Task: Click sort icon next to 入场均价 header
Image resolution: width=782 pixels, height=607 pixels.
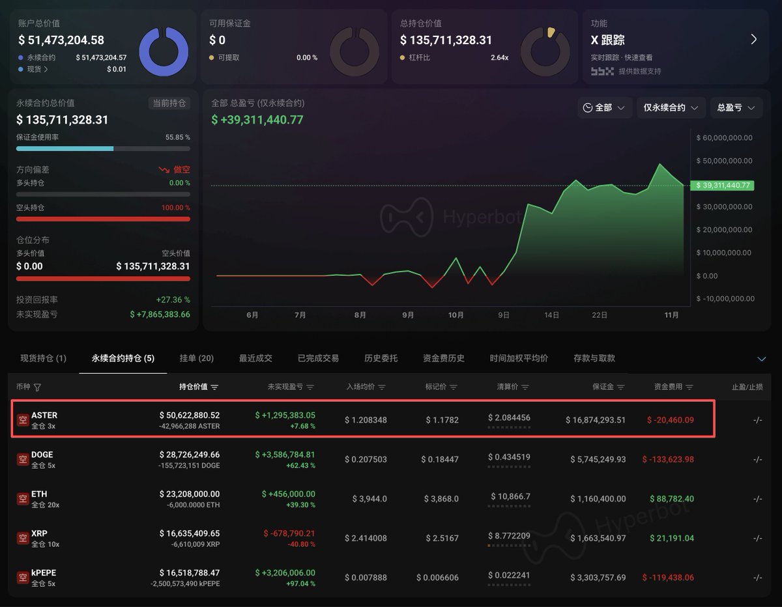Action: 382,388
